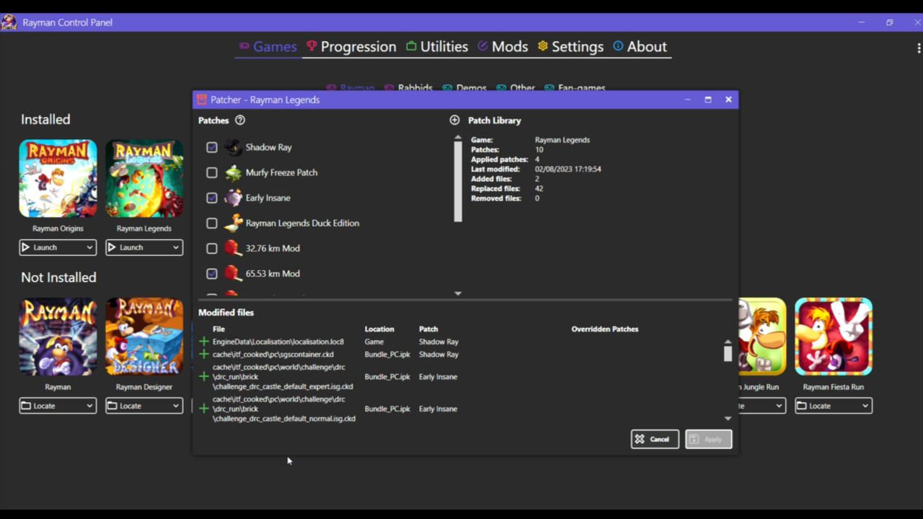Click the Shadow Ray patch icon
Image resolution: width=923 pixels, height=519 pixels.
tap(233, 147)
